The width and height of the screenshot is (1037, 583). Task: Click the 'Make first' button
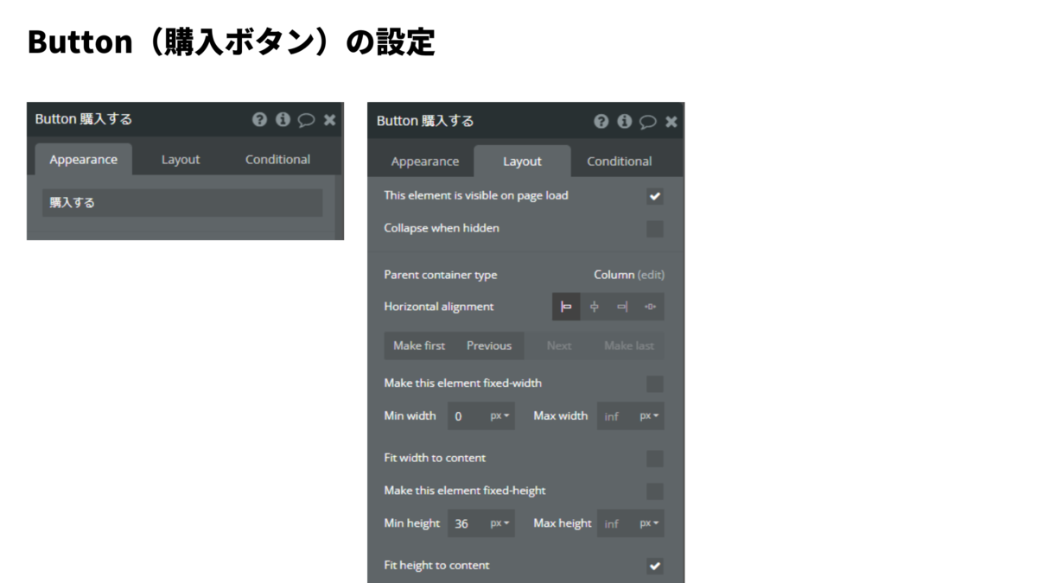(419, 345)
